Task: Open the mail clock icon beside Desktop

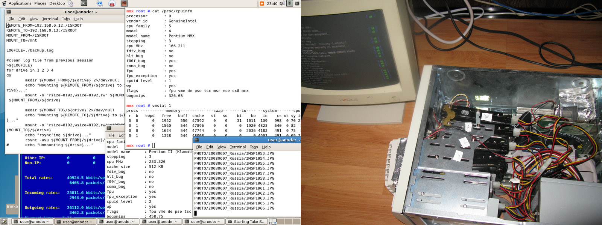Action: tap(70, 3)
